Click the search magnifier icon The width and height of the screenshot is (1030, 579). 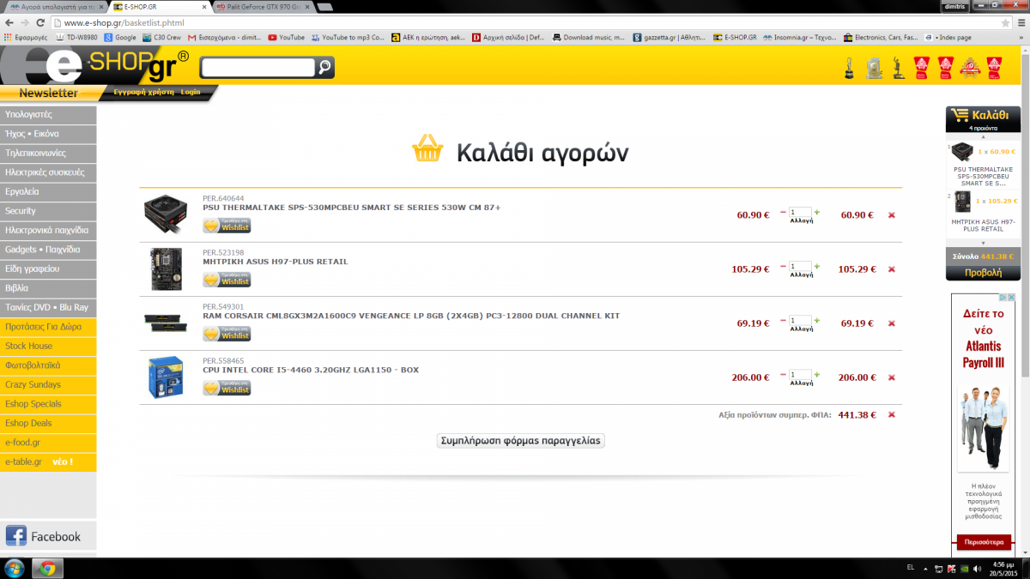[x=325, y=67]
